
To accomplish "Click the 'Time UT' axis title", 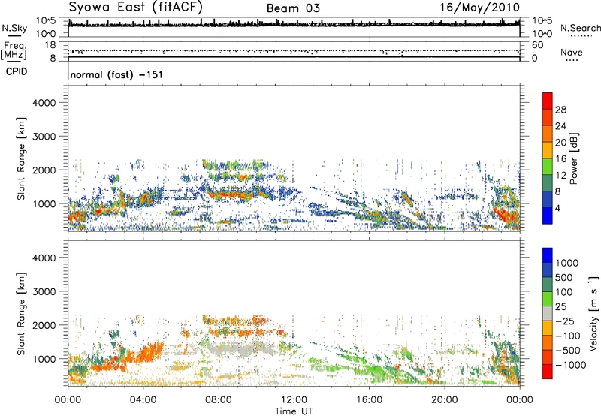I will 294,411.
